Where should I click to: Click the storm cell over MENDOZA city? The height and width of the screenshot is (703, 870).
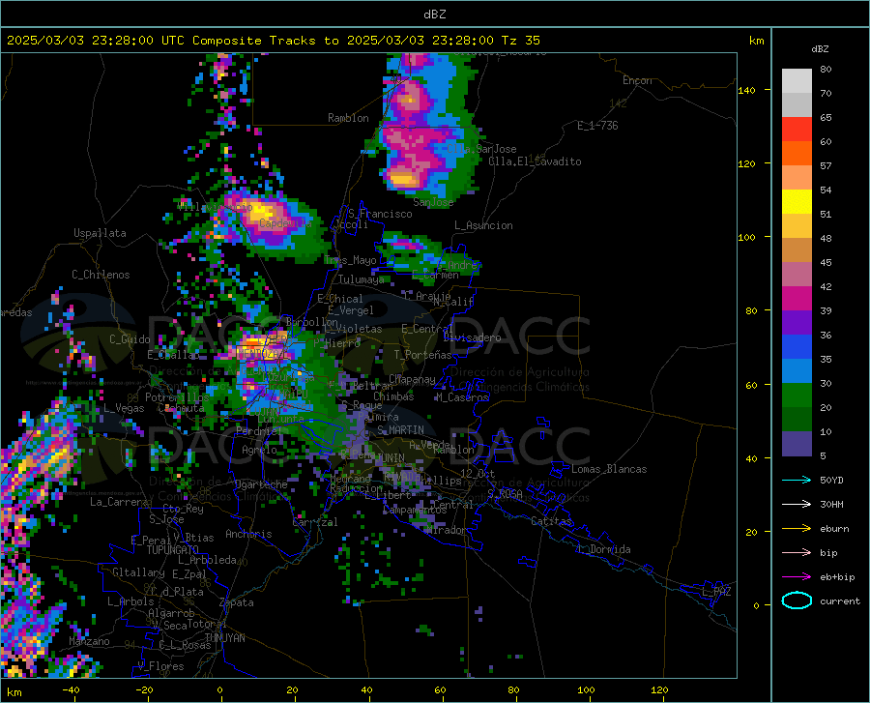(261, 347)
